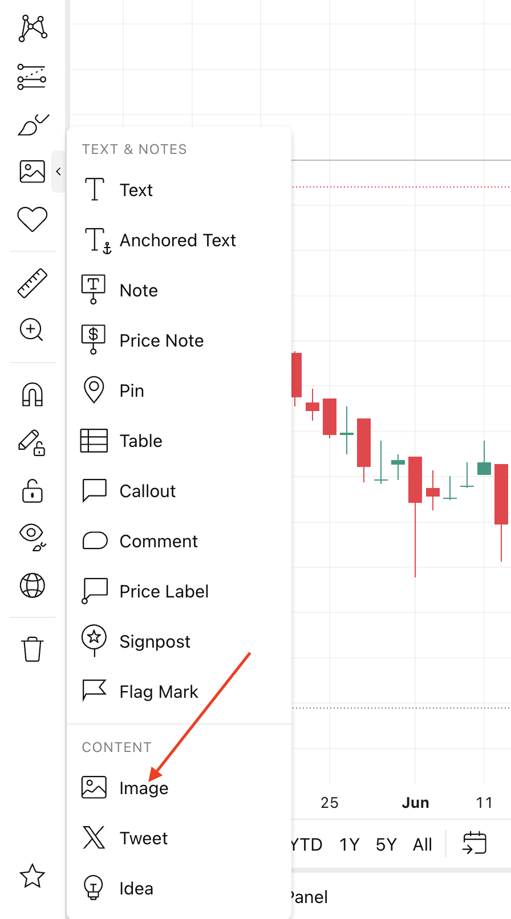The width and height of the screenshot is (511, 919).
Task: Choose Anchored Text from menu
Action: click(177, 241)
